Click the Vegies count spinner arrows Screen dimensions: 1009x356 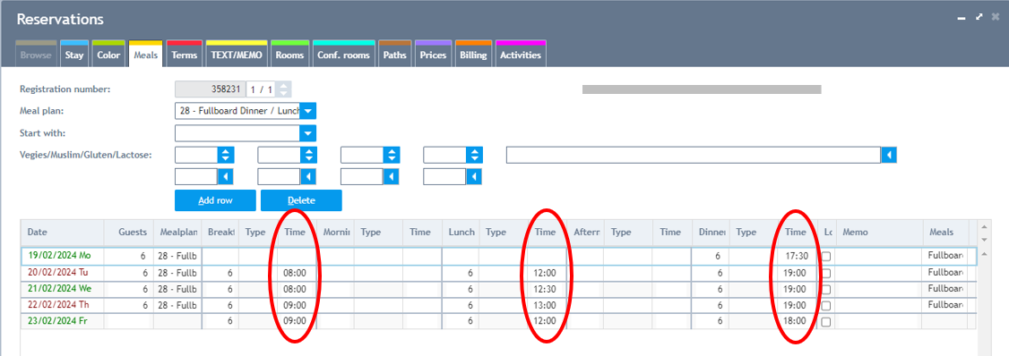225,155
